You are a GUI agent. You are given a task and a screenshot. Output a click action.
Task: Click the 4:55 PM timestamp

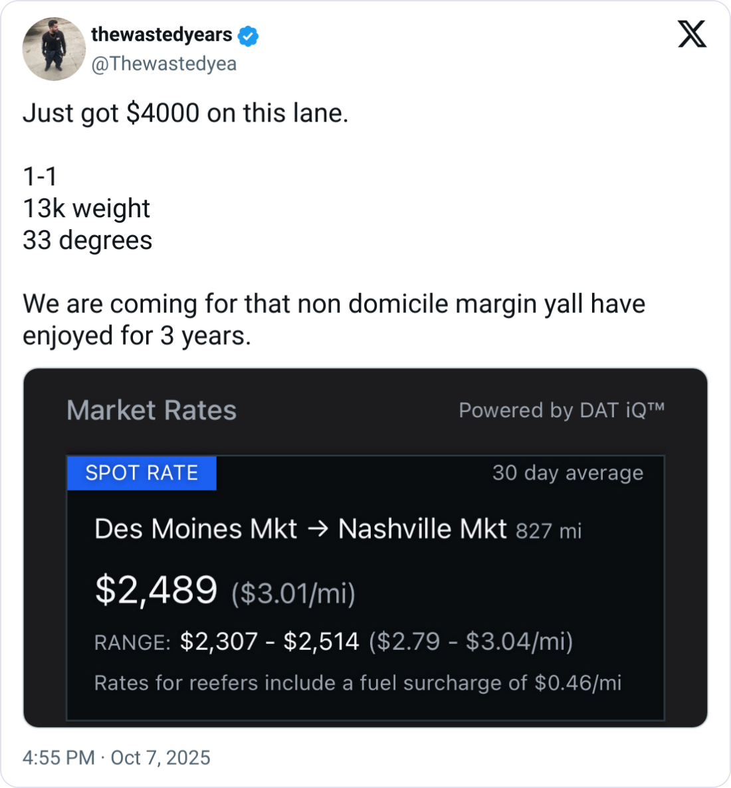pos(58,757)
